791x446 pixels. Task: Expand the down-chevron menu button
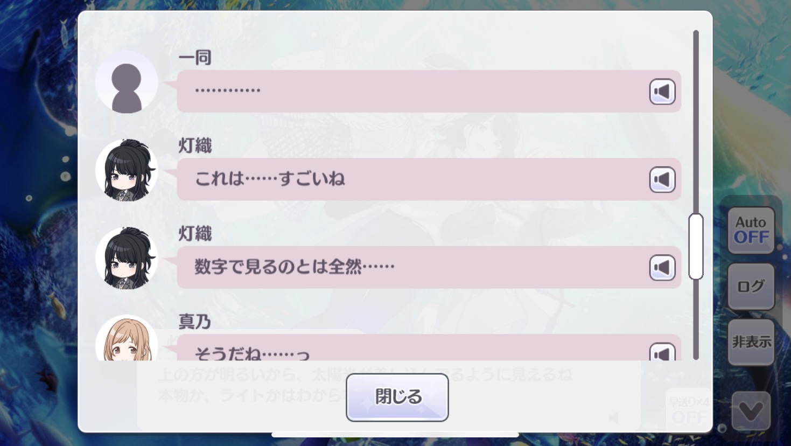point(751,412)
